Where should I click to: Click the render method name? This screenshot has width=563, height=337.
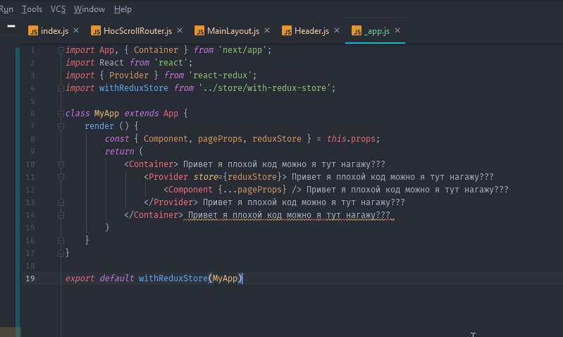pos(99,126)
